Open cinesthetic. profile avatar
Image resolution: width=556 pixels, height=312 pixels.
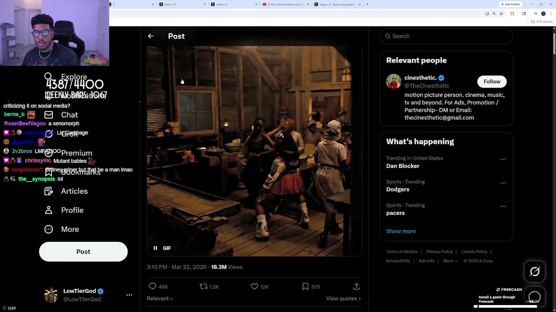click(x=394, y=81)
